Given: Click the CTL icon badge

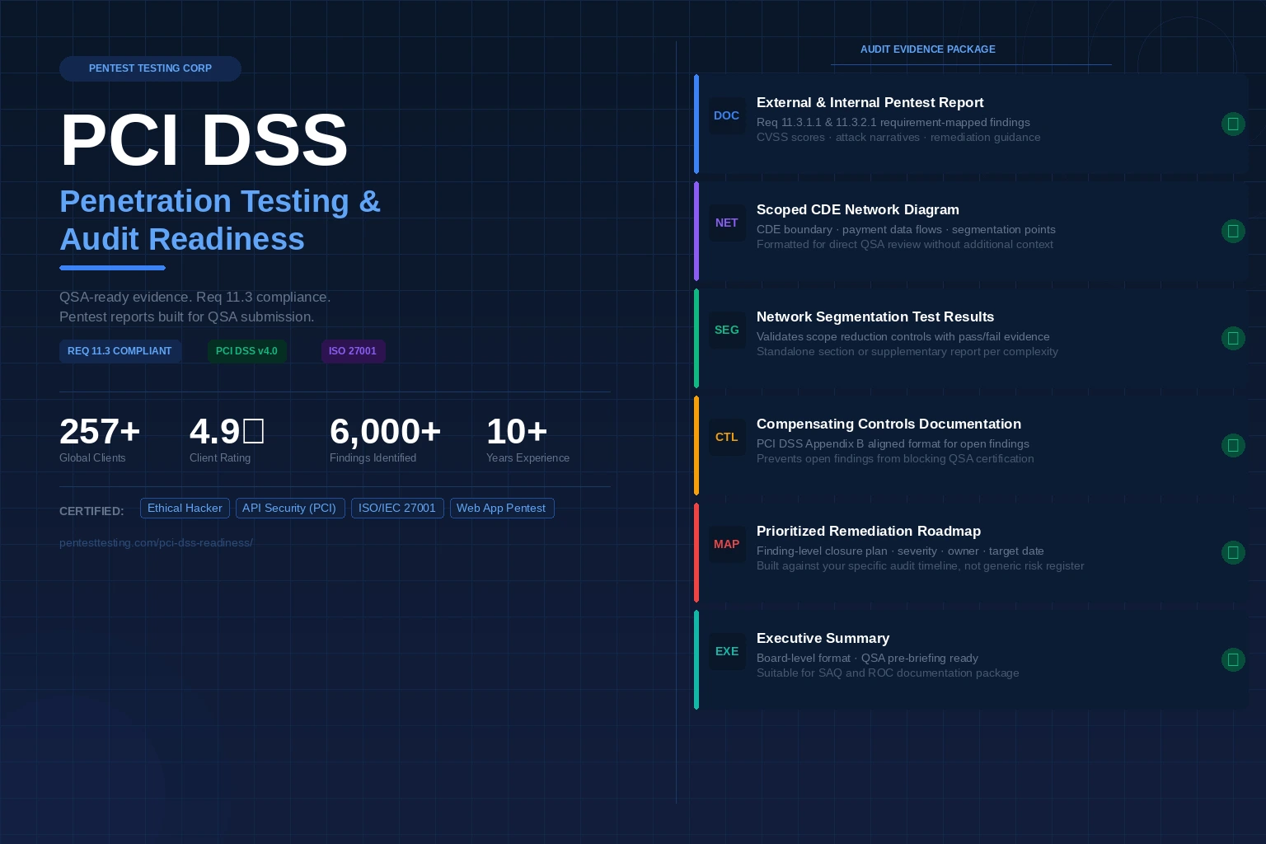Looking at the screenshot, I should [727, 437].
